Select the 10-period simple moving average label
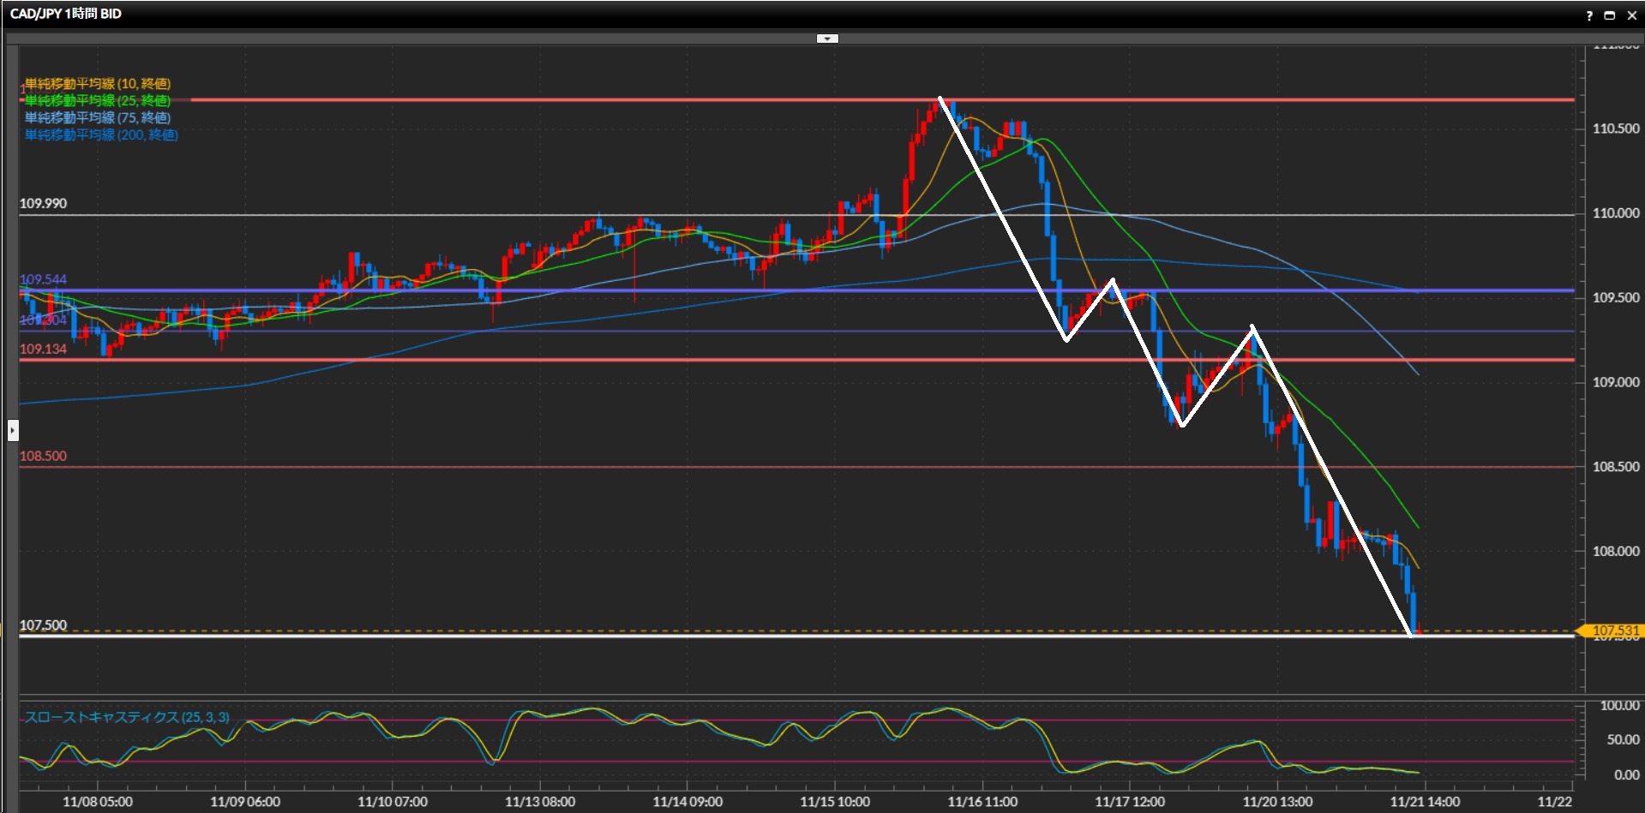Image resolution: width=1645 pixels, height=813 pixels. pos(97,83)
